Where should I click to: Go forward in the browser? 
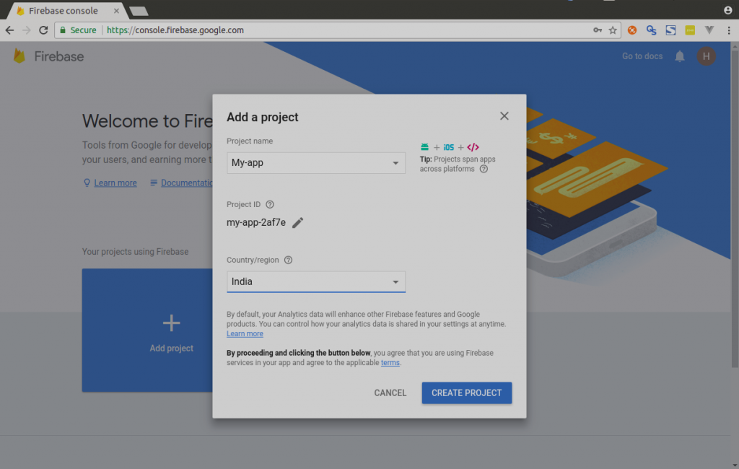[27, 30]
